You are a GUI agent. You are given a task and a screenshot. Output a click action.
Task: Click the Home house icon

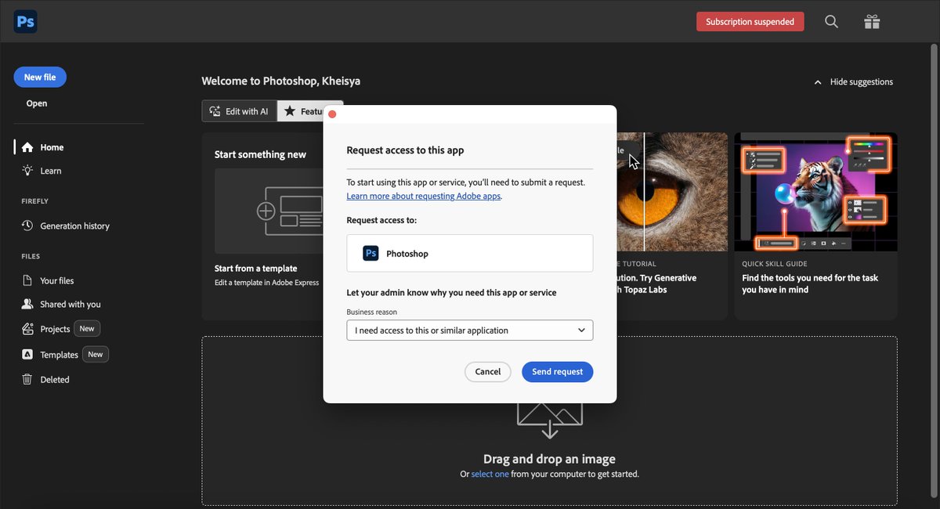click(27, 147)
